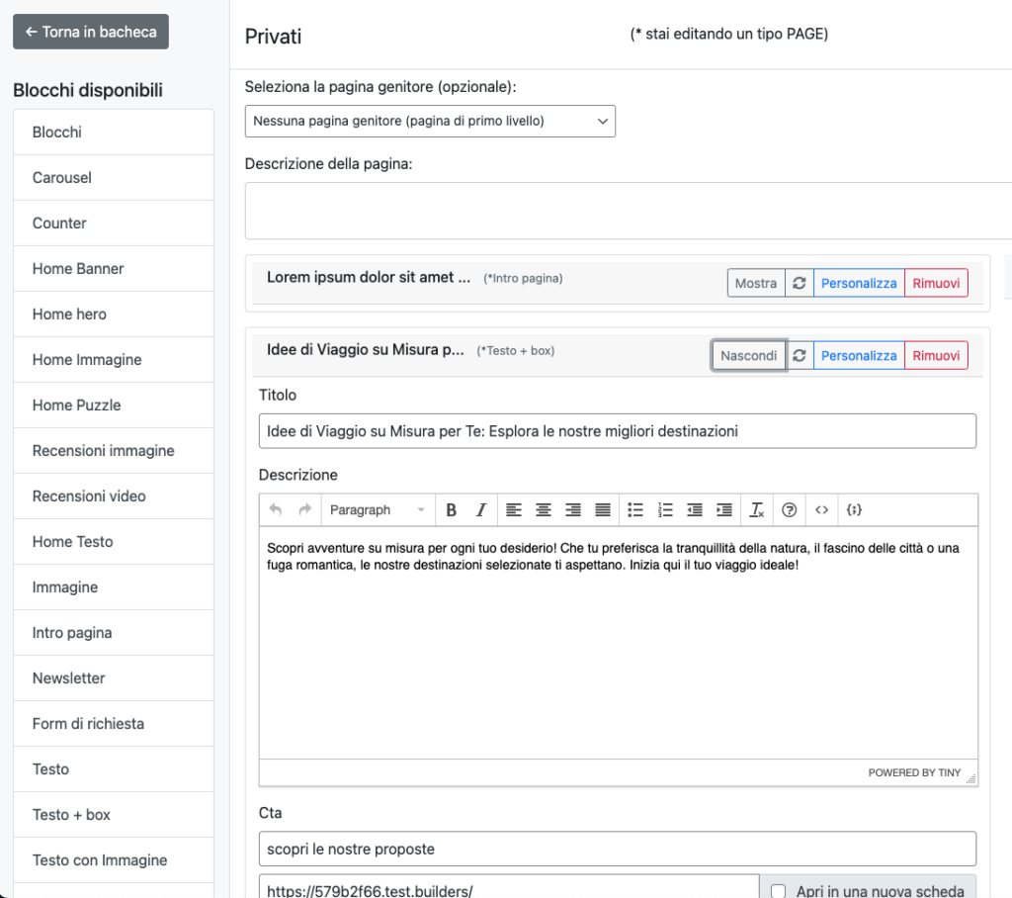Click into the Titolo text field
This screenshot has height=898, width=1012.
618,431
